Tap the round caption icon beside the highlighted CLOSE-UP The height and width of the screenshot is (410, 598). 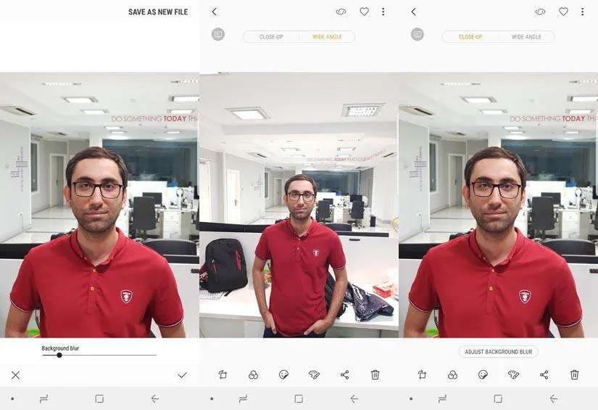[417, 34]
